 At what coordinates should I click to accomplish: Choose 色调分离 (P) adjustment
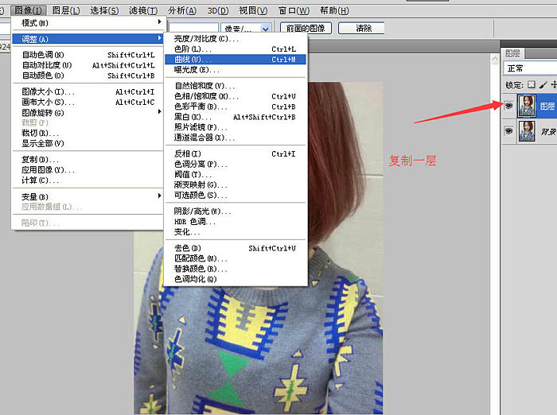(236, 164)
